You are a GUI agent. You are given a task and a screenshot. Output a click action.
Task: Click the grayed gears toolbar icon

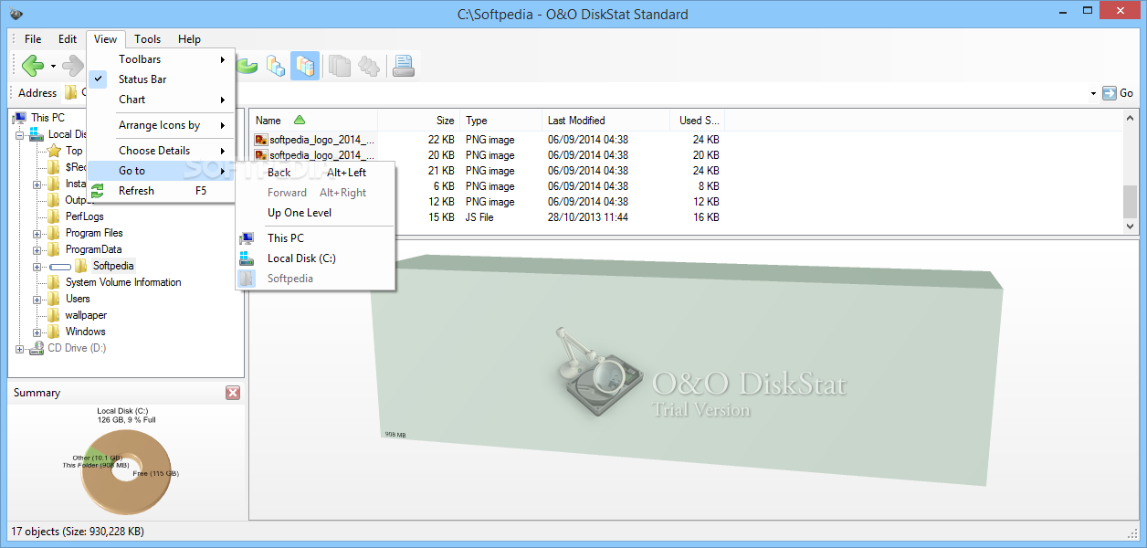369,66
